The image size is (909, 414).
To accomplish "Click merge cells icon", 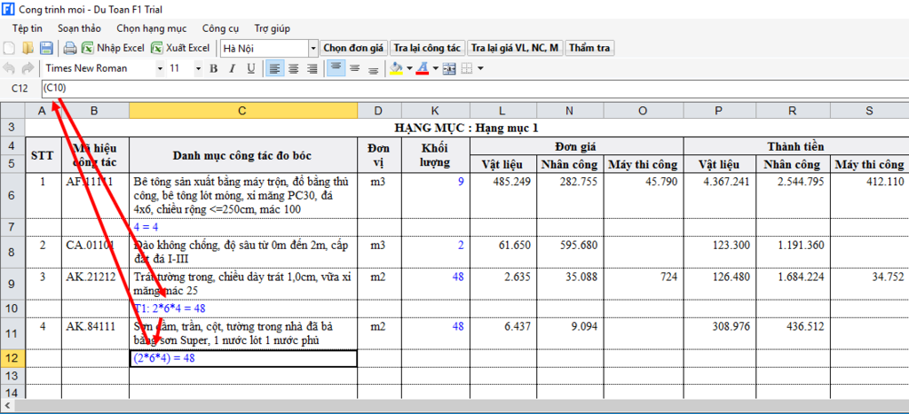I will pos(449,69).
